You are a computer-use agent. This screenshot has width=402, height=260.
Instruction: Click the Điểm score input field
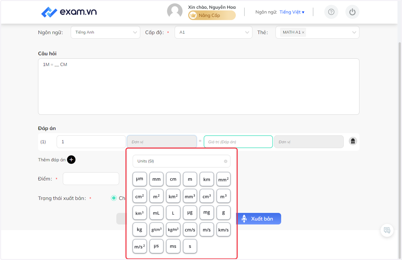pyautogui.click(x=91, y=179)
